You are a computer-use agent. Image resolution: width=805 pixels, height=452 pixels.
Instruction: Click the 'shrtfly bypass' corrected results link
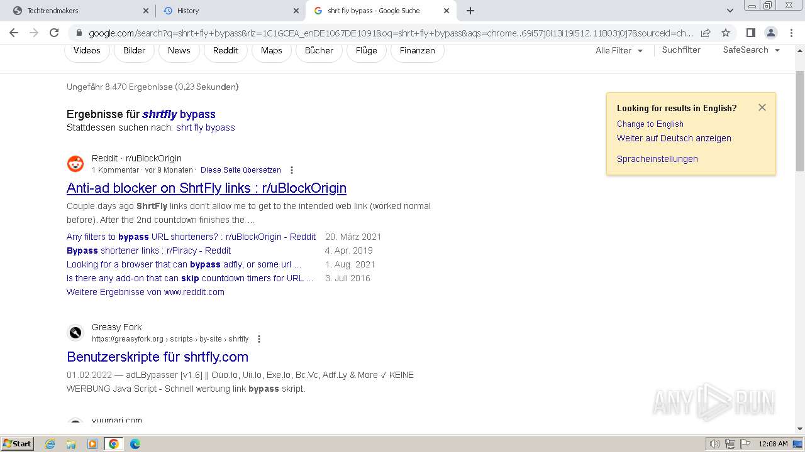[179, 114]
